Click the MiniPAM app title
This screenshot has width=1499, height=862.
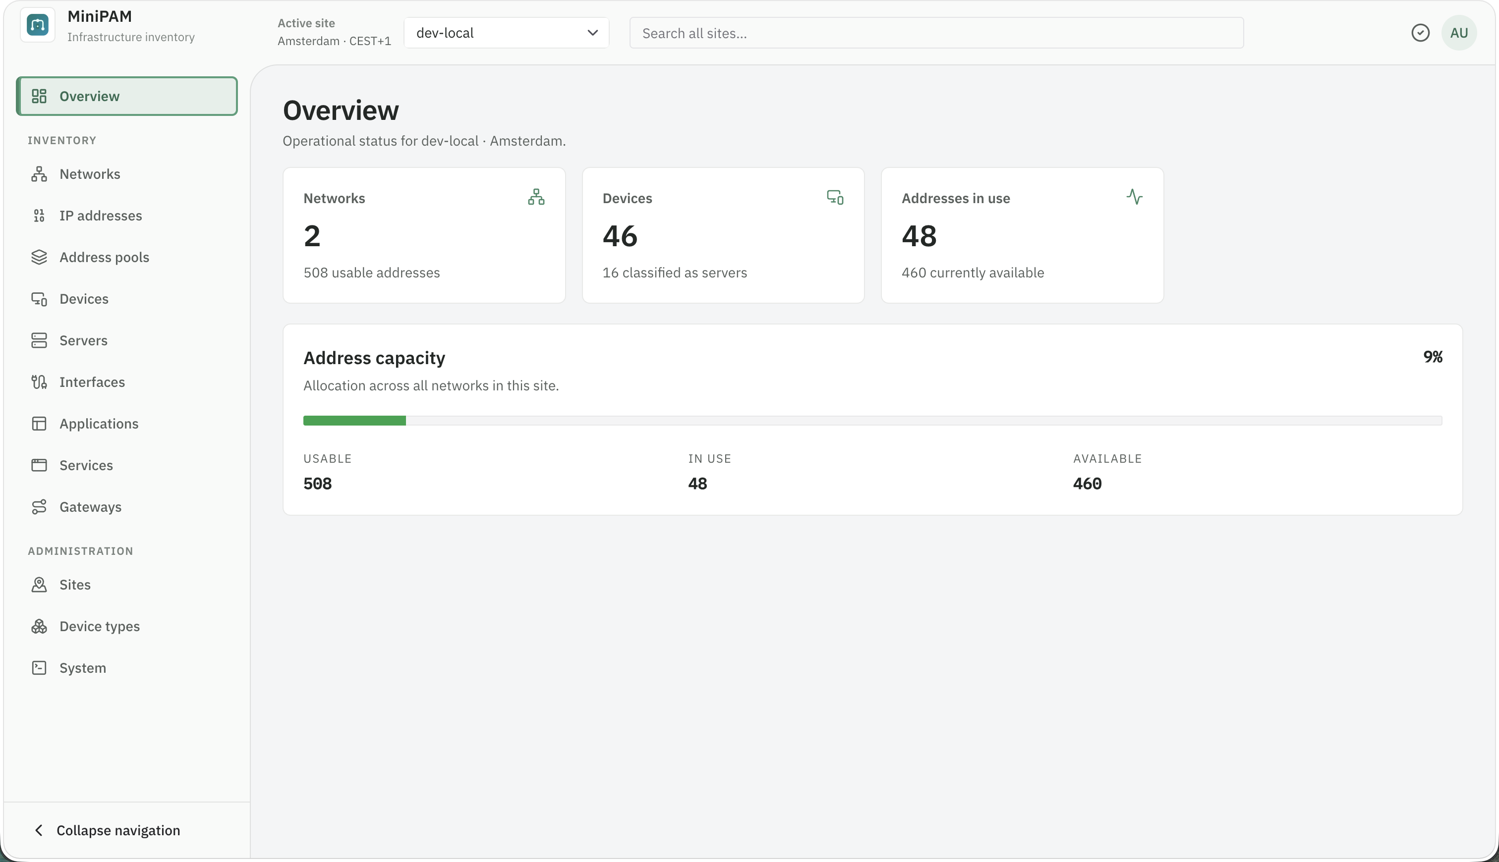point(100,16)
